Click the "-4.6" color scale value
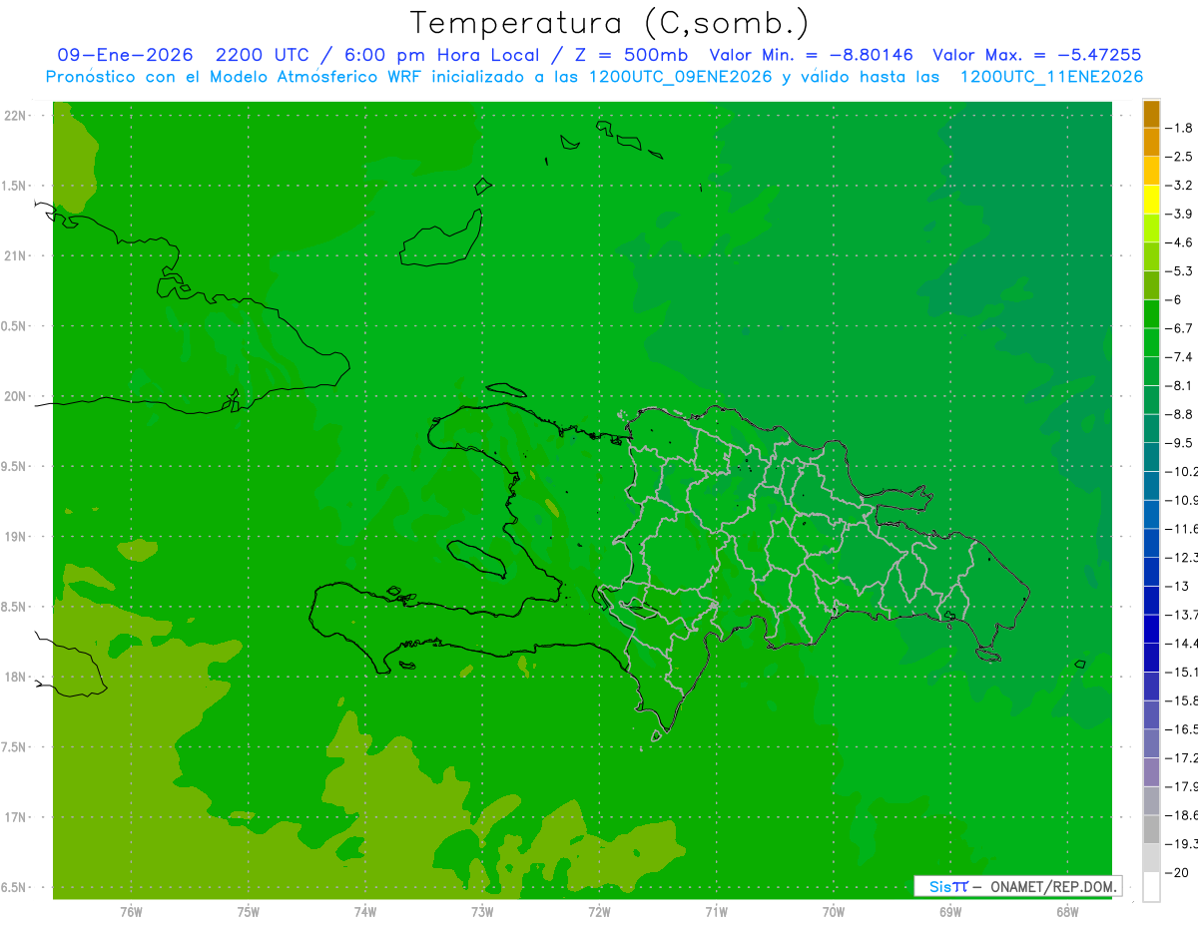Image resolution: width=1198 pixels, height=925 pixels. click(x=1180, y=242)
